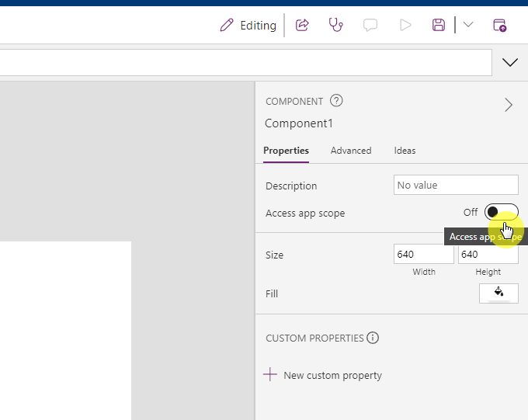Click the Publish icon
Viewport: 528px width, 420px height.
pyautogui.click(x=499, y=26)
